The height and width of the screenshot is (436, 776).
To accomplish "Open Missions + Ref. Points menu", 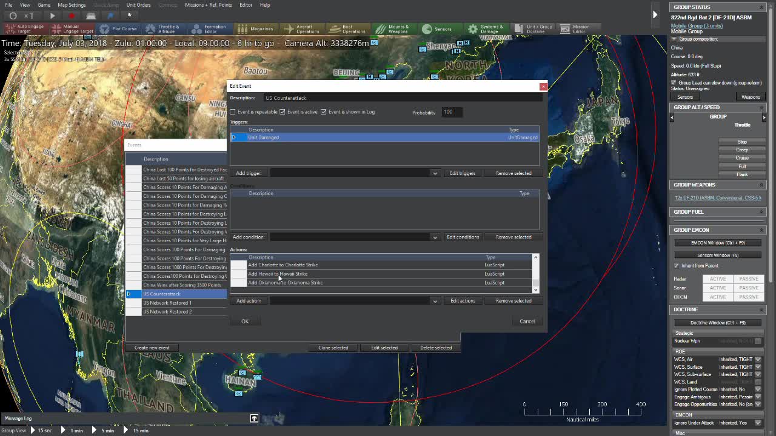I will [209, 5].
